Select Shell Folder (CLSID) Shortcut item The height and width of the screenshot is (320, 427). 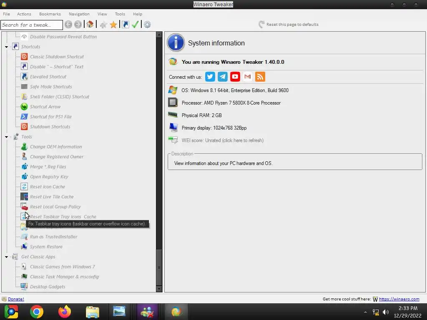[59, 97]
